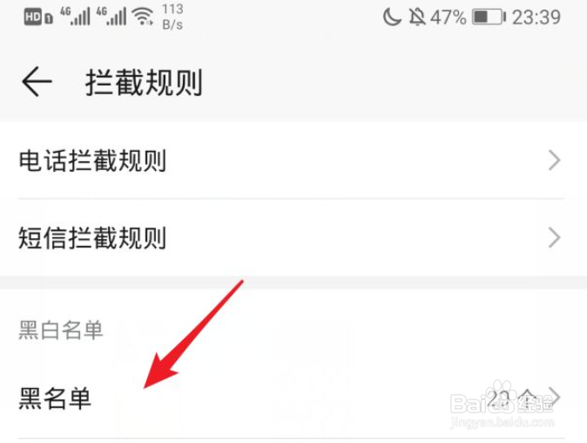587x443 pixels.
Task: Tap the 拦截规则 page title
Action: pyautogui.click(x=144, y=82)
